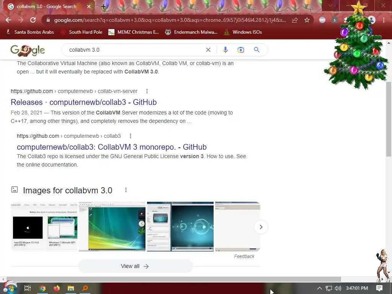Open Task View in the taskbar

click(27, 288)
